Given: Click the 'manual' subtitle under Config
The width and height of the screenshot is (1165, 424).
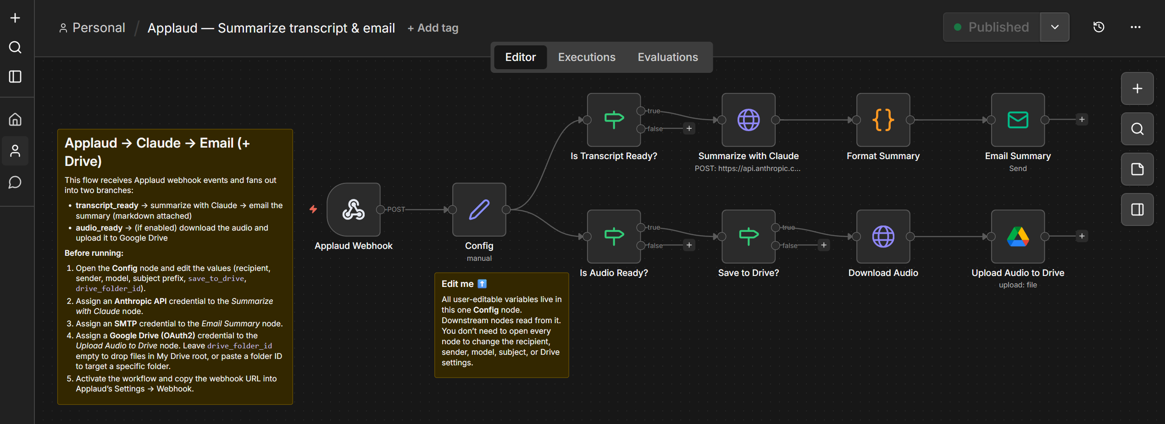Looking at the screenshot, I should [479, 258].
